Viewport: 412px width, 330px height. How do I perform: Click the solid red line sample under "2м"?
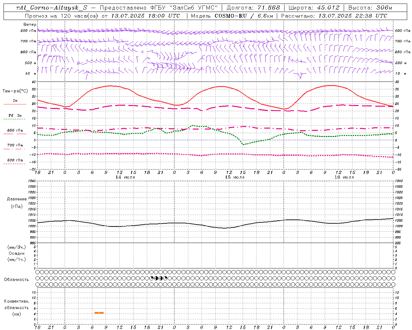(x=15, y=104)
